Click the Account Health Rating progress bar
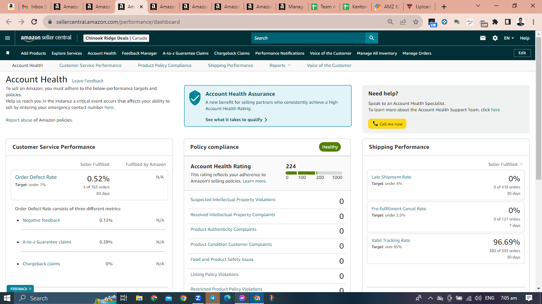The image size is (542, 304). [314, 173]
